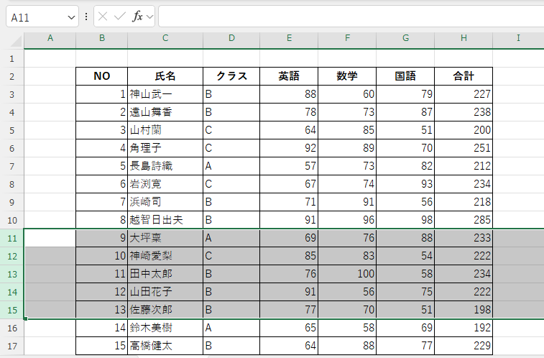Image resolution: width=544 pixels, height=358 pixels.
Task: Click the 合計 header cell
Action: (464, 76)
